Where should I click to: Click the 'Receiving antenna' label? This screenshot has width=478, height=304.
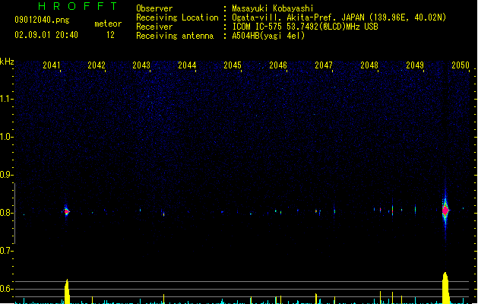175,36
